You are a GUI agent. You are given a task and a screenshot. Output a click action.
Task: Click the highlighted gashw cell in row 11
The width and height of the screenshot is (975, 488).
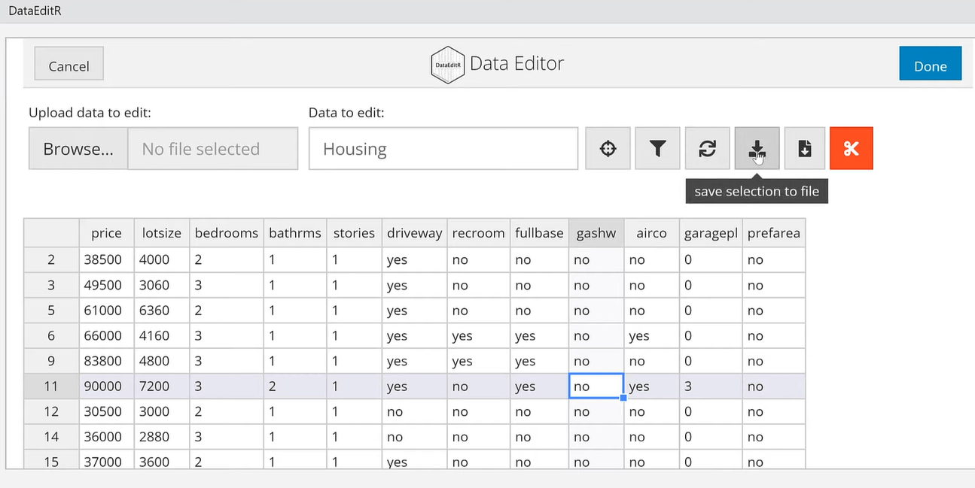[x=596, y=386]
